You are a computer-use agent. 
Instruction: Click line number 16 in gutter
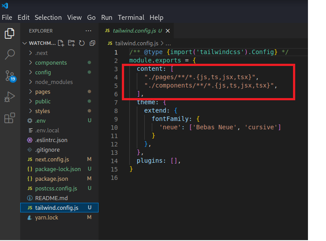114,178
